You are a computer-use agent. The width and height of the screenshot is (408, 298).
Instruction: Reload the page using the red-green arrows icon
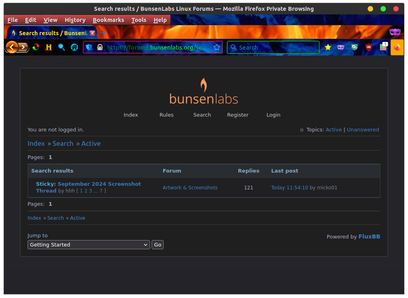click(36, 47)
